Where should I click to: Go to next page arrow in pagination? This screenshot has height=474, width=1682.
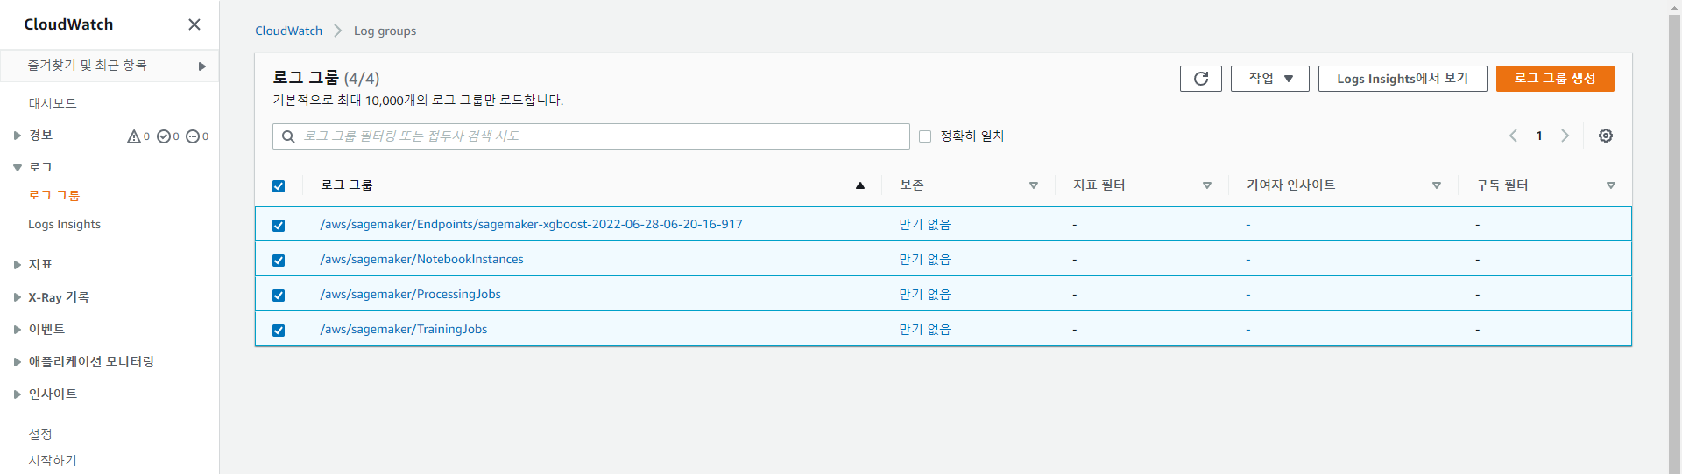1565,136
